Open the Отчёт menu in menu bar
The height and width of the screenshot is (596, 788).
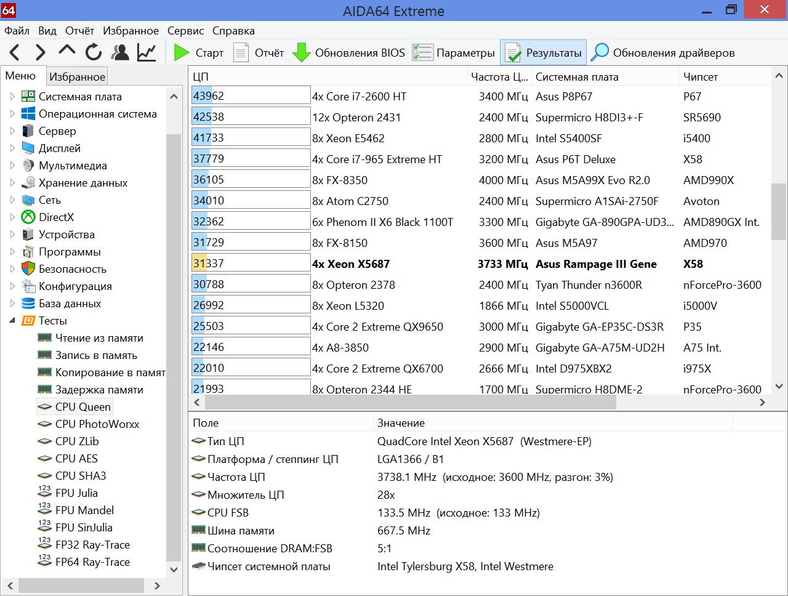tap(79, 31)
